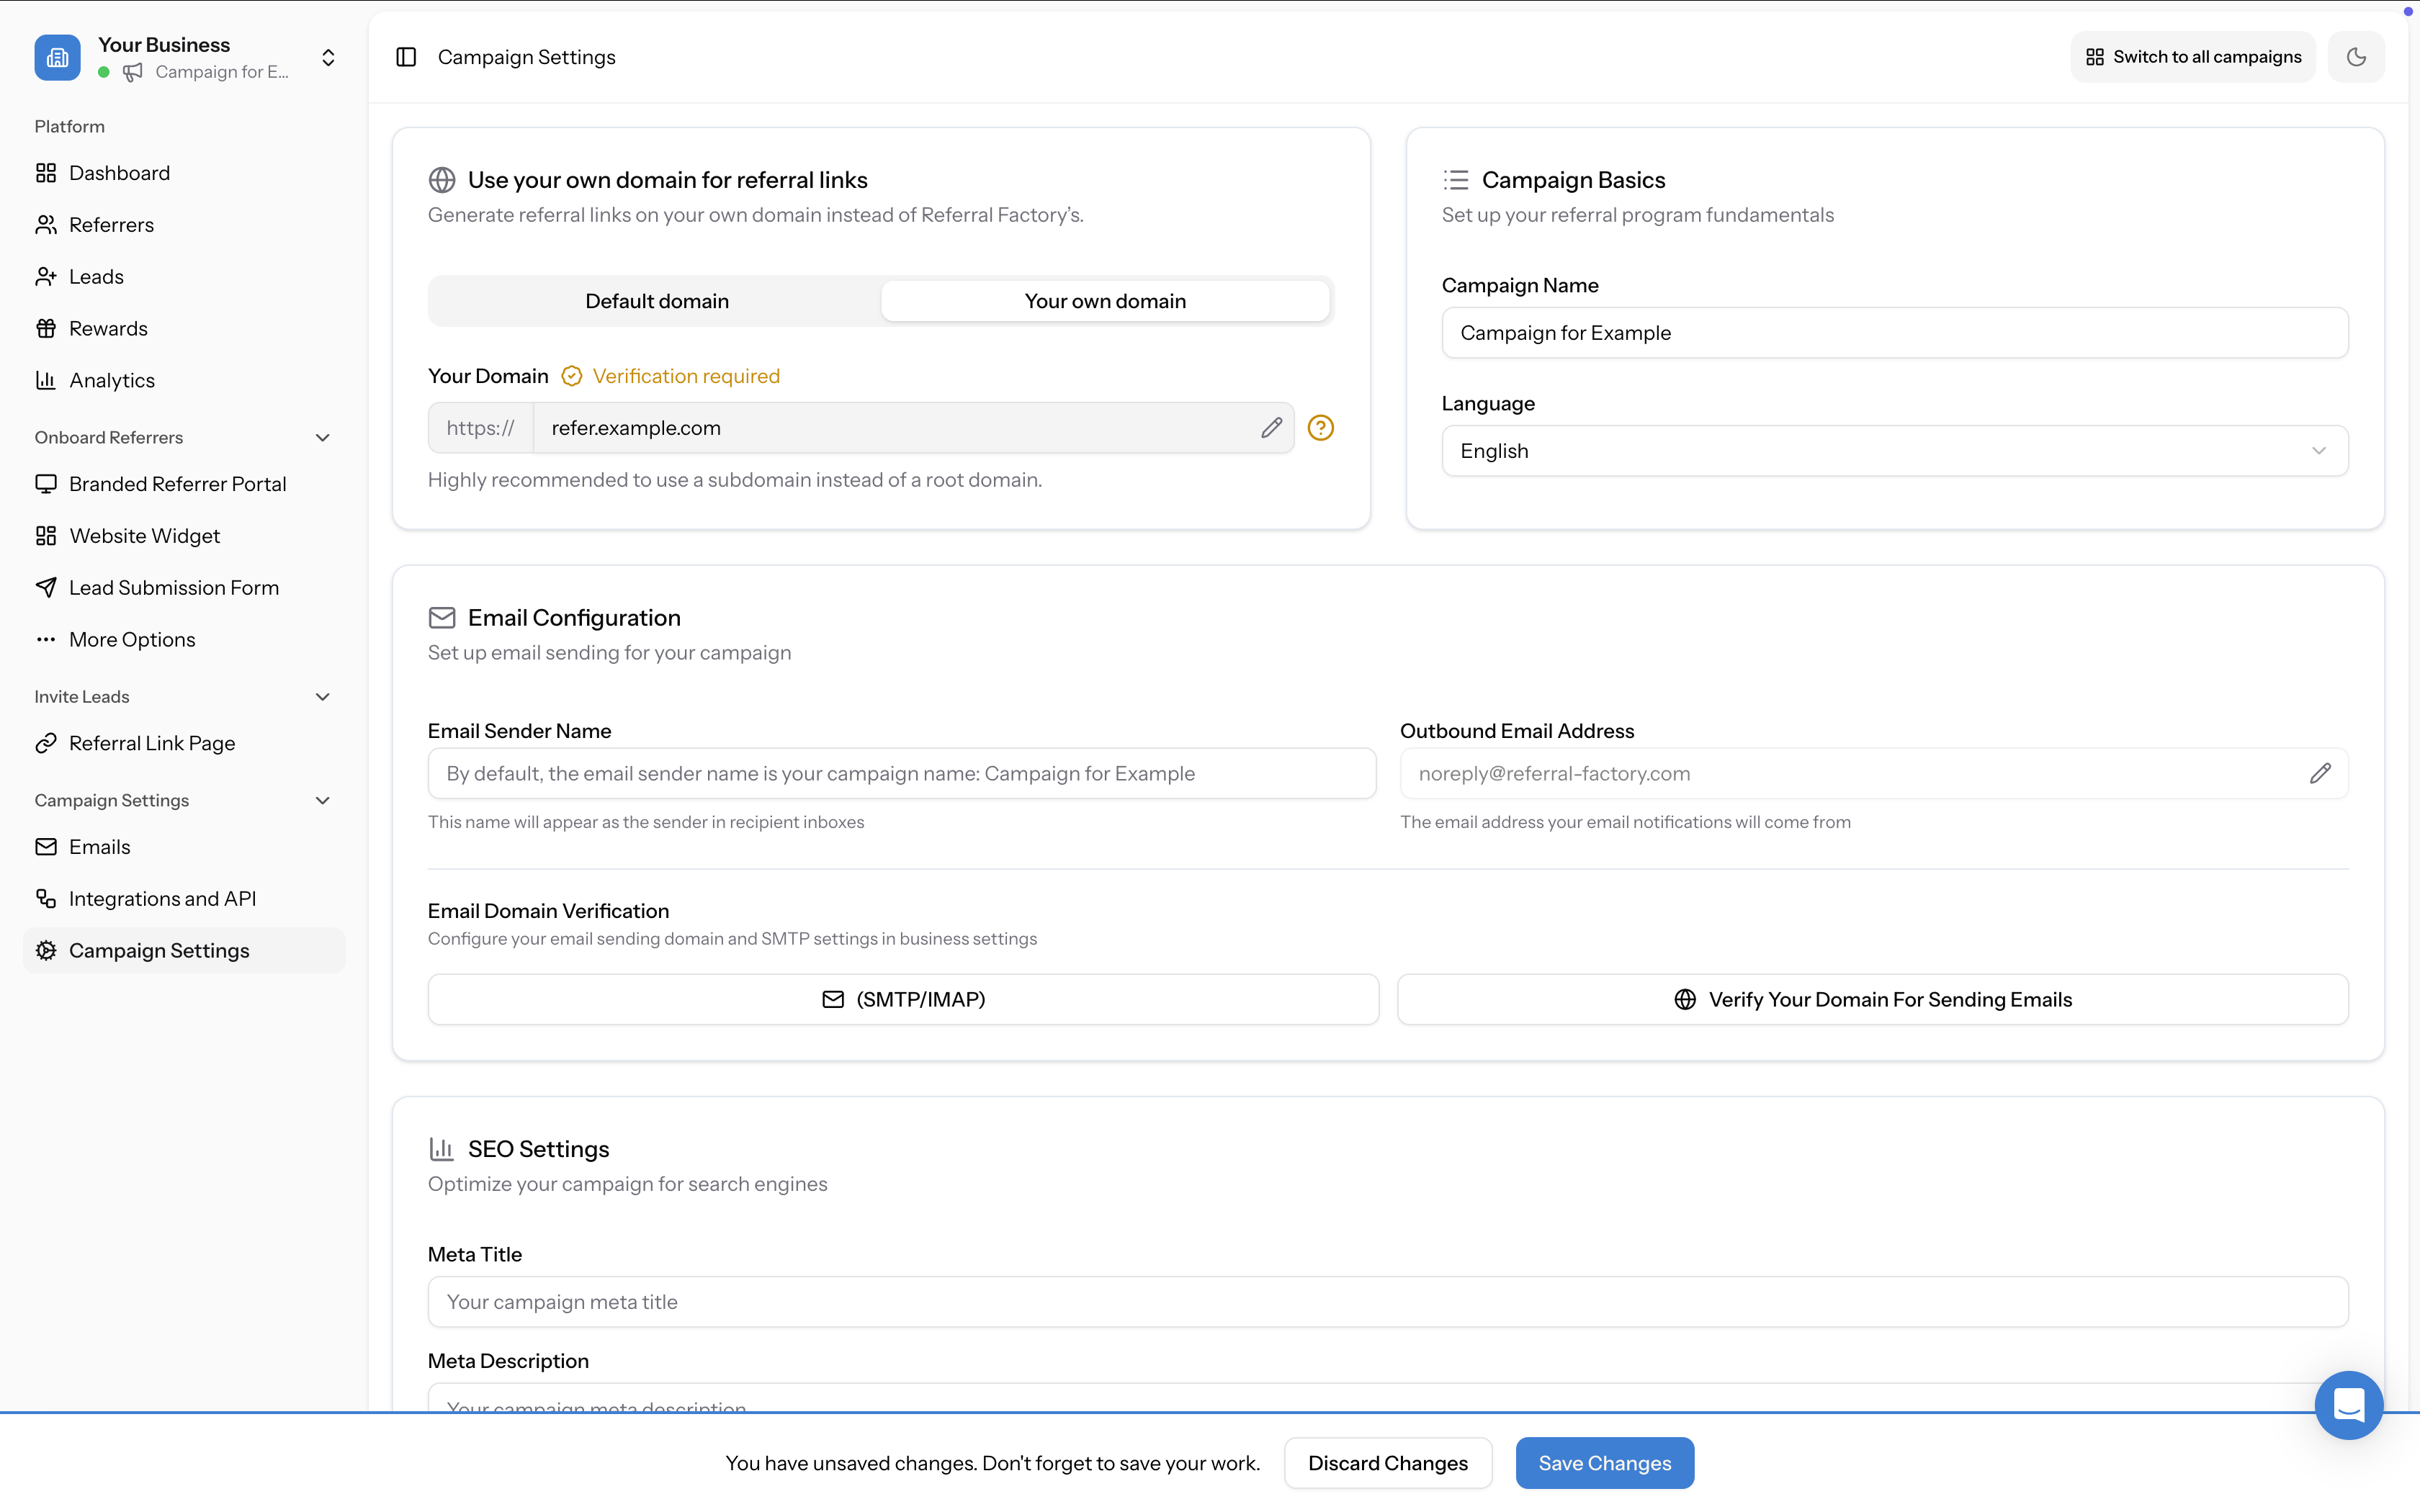Toggle dark mode
Image resolution: width=2420 pixels, height=1512 pixels.
click(2356, 56)
